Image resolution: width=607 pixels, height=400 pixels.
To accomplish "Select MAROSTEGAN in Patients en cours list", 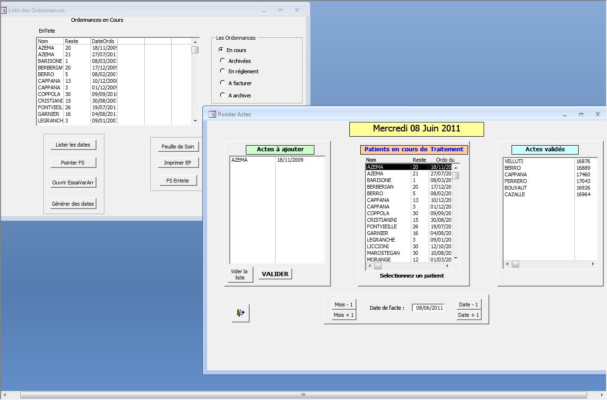I will pos(408,253).
